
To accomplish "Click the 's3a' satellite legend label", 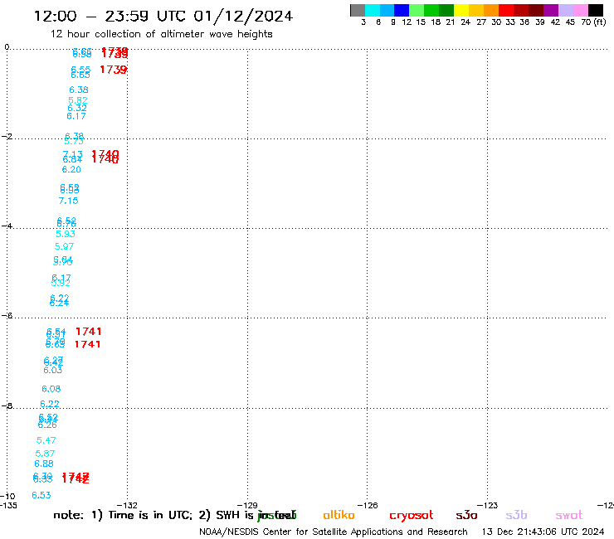I will click(x=466, y=515).
